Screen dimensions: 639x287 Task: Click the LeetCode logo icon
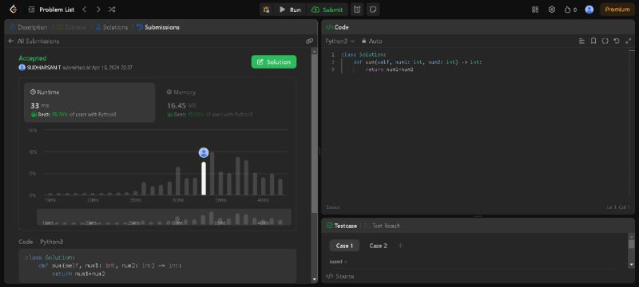(x=13, y=10)
